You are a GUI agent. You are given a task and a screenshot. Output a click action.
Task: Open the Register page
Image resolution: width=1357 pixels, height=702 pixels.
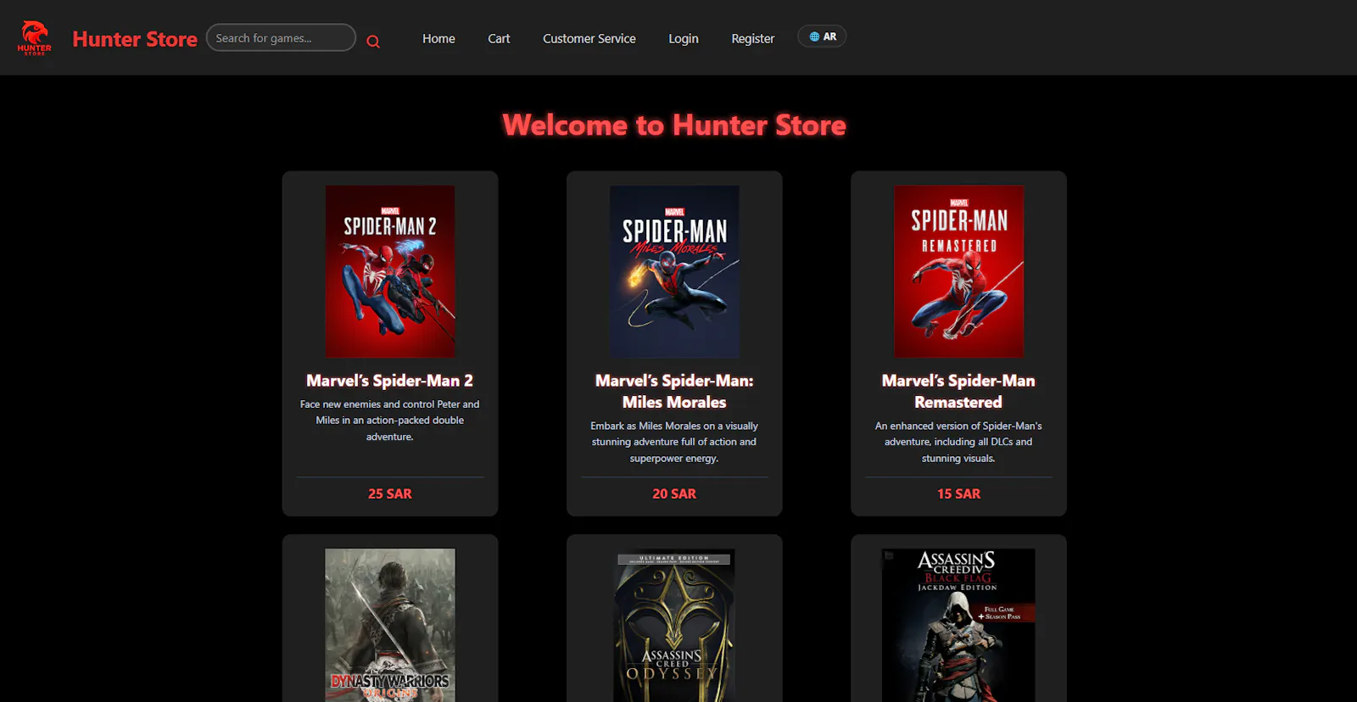pyautogui.click(x=753, y=38)
